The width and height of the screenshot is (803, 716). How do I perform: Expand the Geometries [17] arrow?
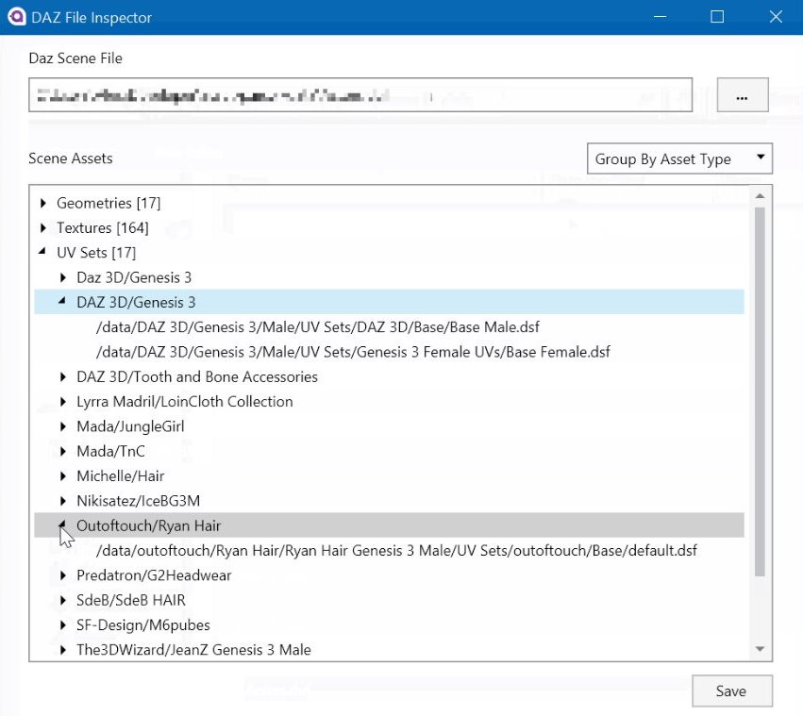43,203
